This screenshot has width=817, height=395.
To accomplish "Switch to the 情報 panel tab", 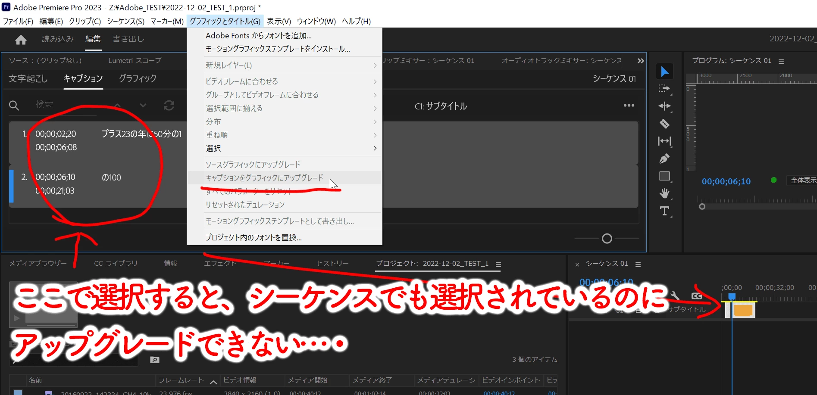I will [x=170, y=263].
